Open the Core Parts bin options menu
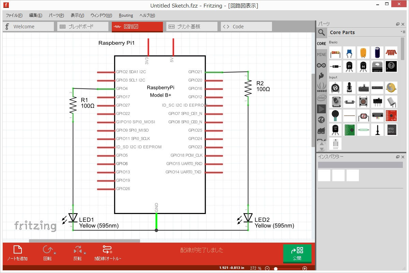409x273 pixels. point(403,32)
